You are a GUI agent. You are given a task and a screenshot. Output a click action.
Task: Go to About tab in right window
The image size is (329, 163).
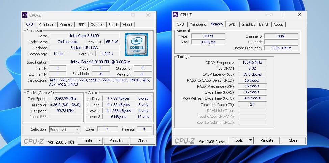pos(278,24)
